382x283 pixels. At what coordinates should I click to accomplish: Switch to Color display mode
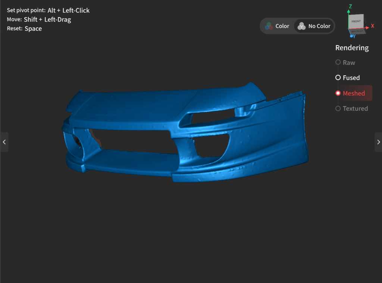pyautogui.click(x=278, y=26)
